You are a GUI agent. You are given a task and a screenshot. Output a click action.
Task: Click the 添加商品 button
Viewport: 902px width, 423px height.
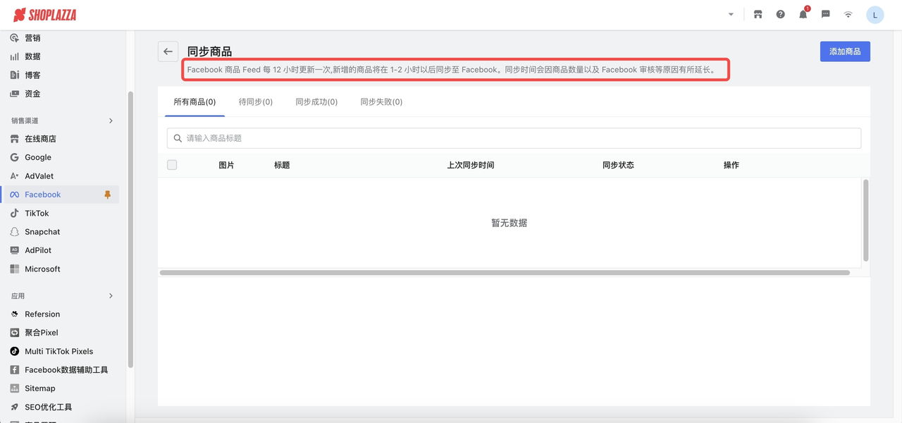point(844,51)
